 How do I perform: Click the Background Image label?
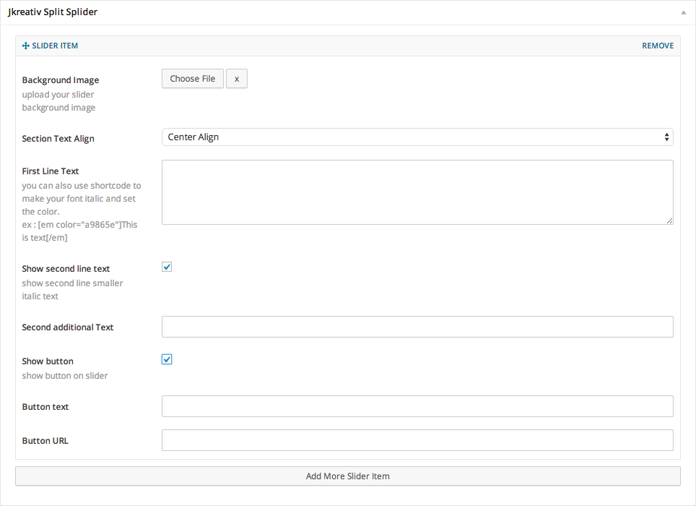pos(61,80)
